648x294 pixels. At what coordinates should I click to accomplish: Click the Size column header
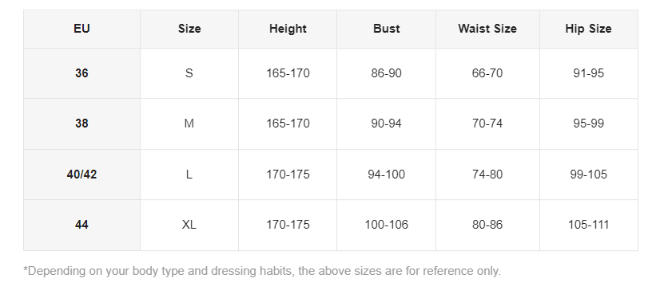(x=189, y=29)
